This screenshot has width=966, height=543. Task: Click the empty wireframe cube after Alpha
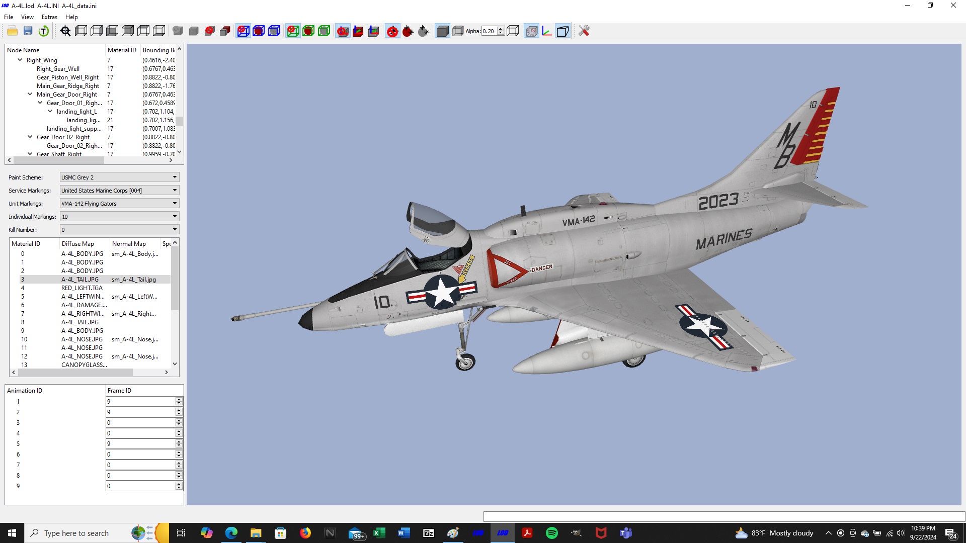(513, 31)
